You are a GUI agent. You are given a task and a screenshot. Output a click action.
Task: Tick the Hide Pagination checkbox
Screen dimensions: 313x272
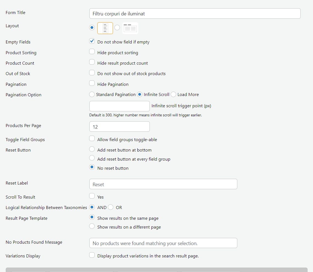(92, 83)
